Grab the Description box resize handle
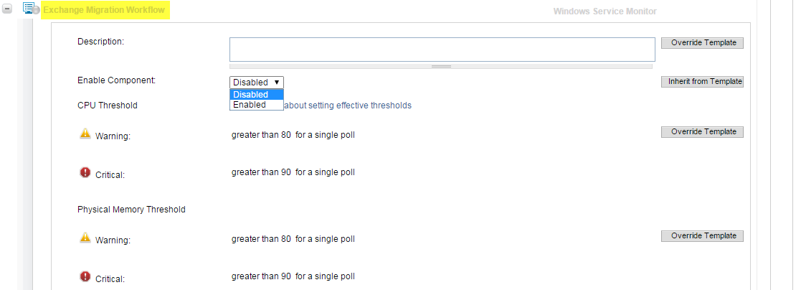Image resolution: width=796 pixels, height=290 pixels. 441,66
